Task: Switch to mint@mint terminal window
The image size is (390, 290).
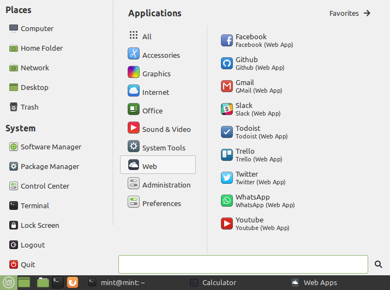Action: click(x=117, y=282)
